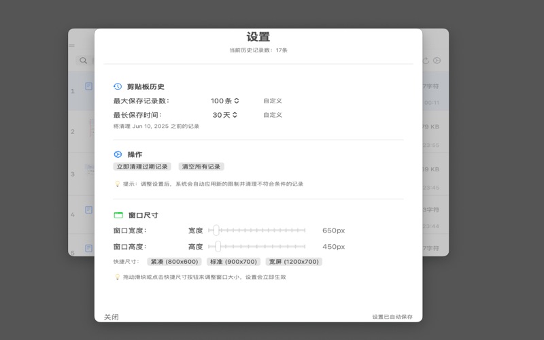Screen dimensions: 544x340
Task: Click image thumbnail of row 3 in background list
Action: (x=90, y=169)
